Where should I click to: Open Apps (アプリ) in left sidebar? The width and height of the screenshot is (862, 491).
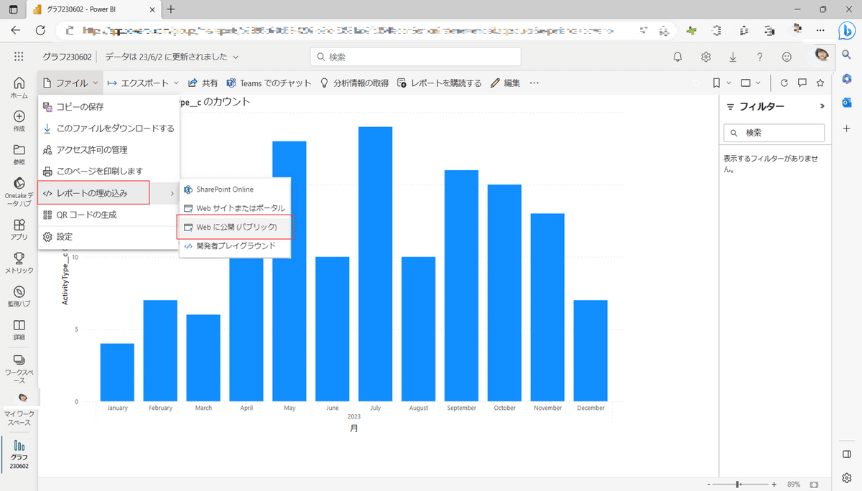coord(19,229)
